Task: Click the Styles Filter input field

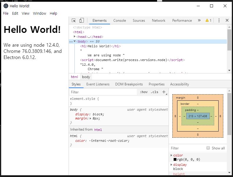Action: 103,92
